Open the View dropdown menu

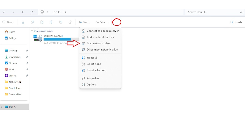[x=102, y=22]
